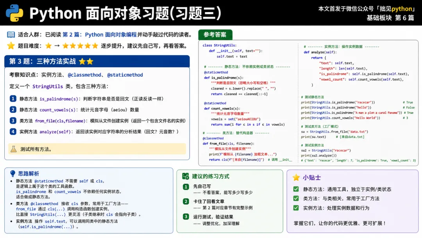Click the count_vowels(s) method name in item 2
This screenshot has width=422, height=238.
click(x=57, y=110)
